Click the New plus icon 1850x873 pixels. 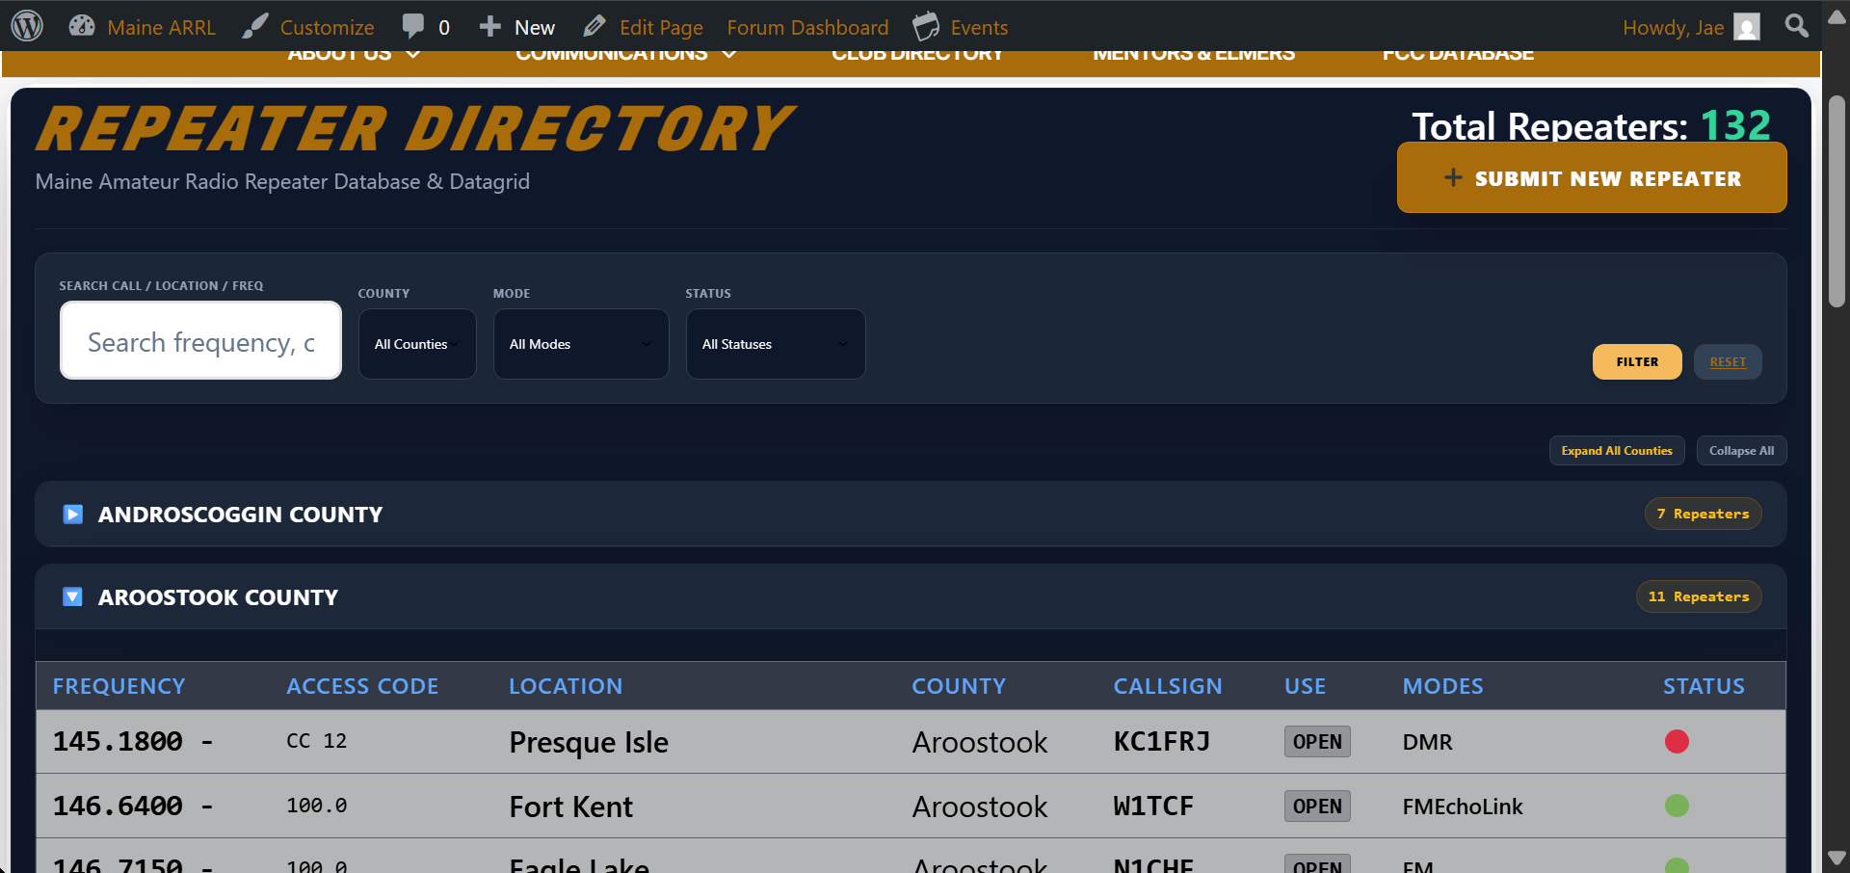click(489, 26)
